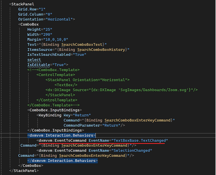Click the Command line below the TextChanged EventToCommand
This screenshot has height=175, width=216.
[x=78, y=145]
